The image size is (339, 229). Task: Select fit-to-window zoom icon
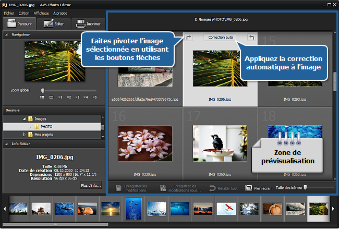[x=51, y=98]
